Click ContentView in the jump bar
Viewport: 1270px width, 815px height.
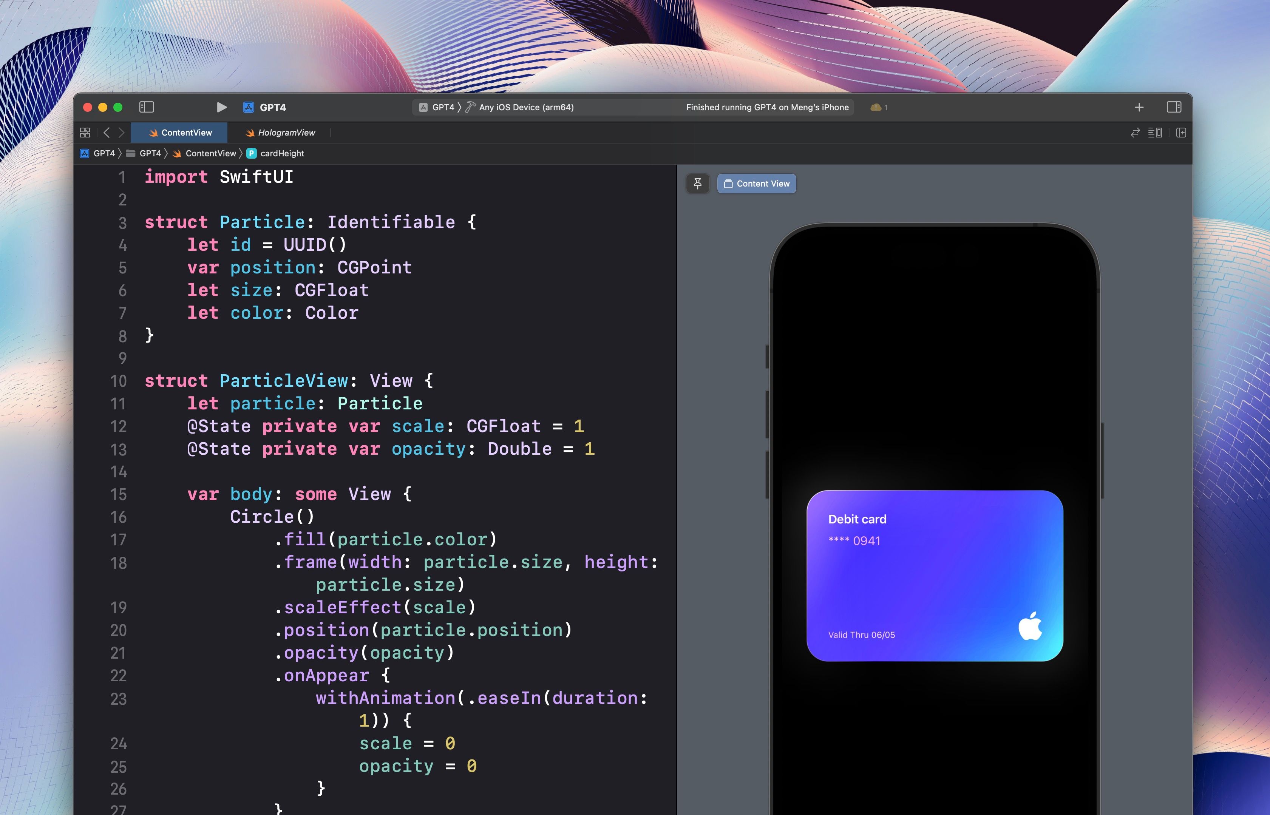coord(210,153)
